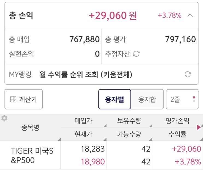Screen dimensions: 203x172
Task: Sort by 보유수량 column header
Action: click(129, 121)
